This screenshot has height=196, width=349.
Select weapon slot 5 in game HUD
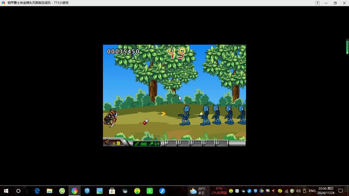click(x=222, y=143)
